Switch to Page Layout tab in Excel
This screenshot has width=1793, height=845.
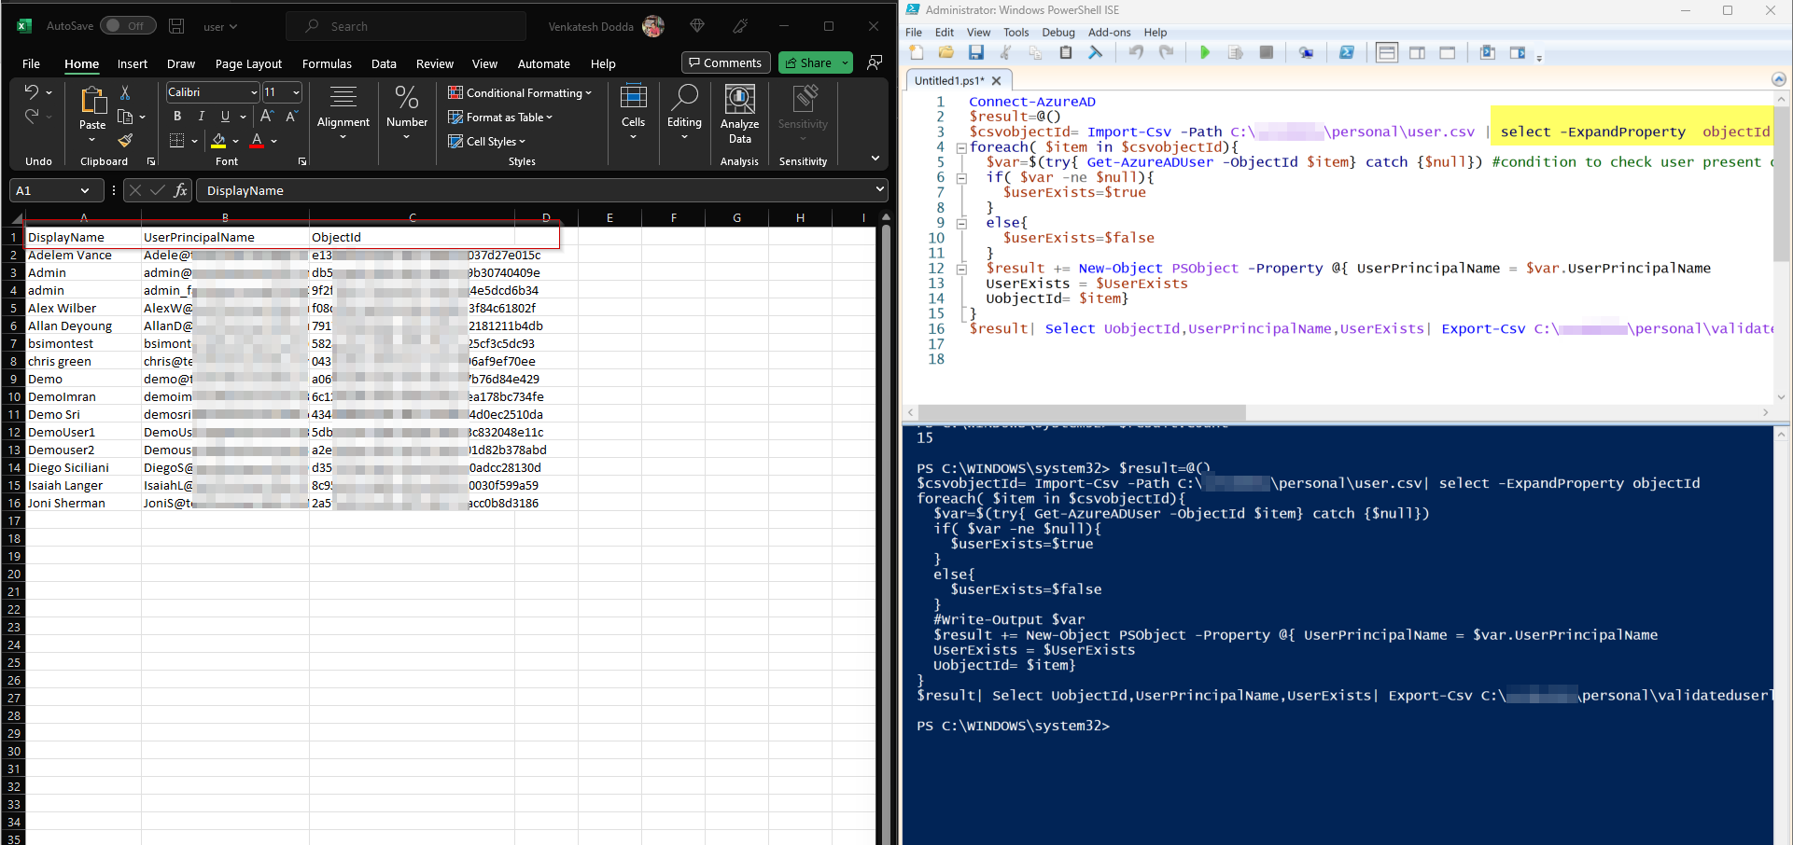[x=248, y=64]
